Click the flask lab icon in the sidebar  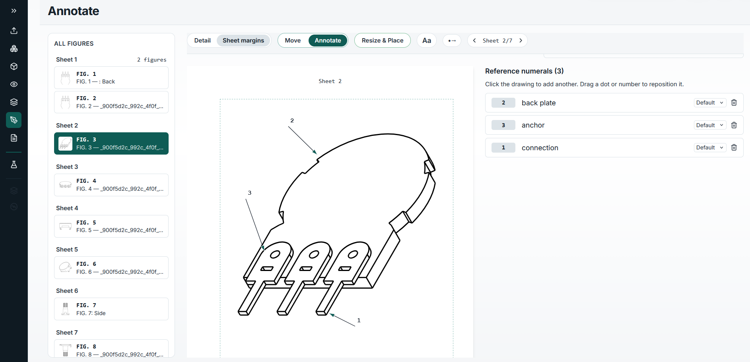pos(14,165)
